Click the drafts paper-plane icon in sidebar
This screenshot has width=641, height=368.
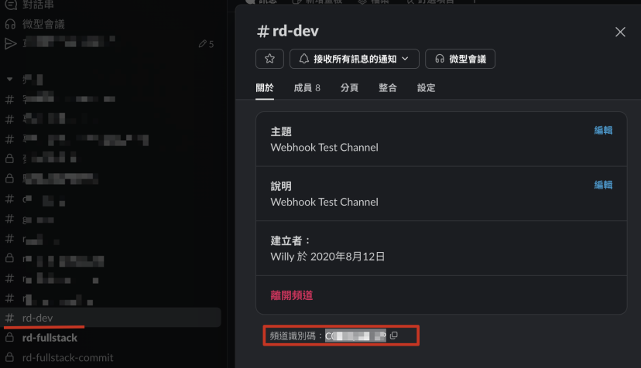click(x=11, y=43)
